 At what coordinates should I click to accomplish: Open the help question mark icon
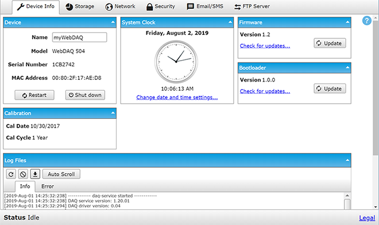pos(367,20)
